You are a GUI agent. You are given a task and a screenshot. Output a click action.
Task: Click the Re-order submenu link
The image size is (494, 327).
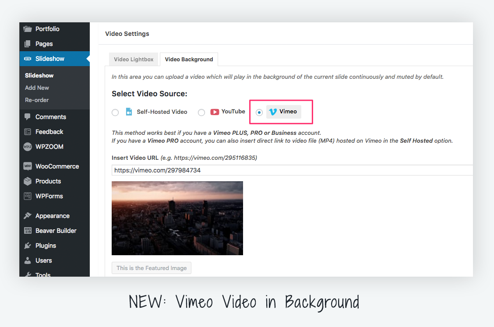37,100
